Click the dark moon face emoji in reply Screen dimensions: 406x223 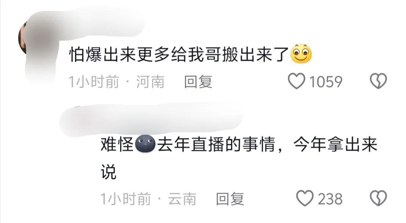145,144
